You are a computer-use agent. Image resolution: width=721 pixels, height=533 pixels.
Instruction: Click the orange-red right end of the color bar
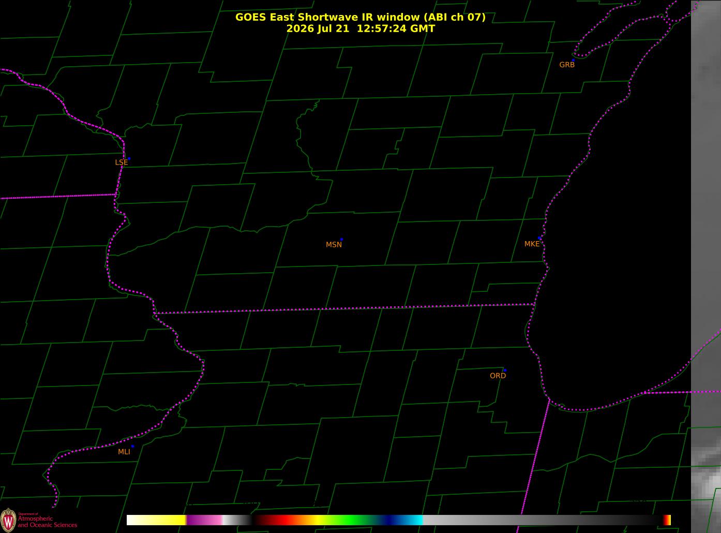667,520
